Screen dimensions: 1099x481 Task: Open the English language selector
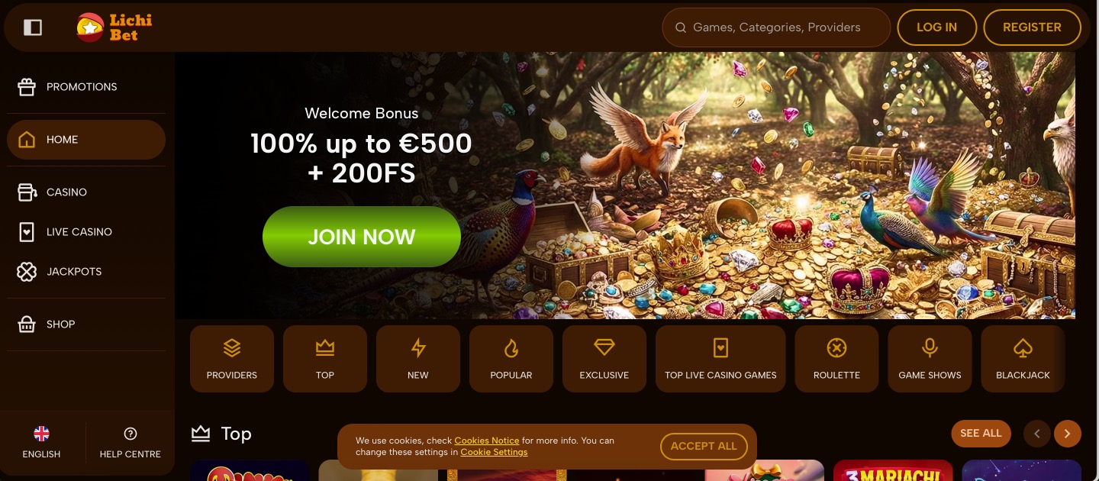point(42,443)
